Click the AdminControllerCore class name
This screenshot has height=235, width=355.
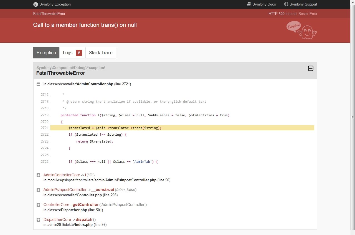coord(62,175)
